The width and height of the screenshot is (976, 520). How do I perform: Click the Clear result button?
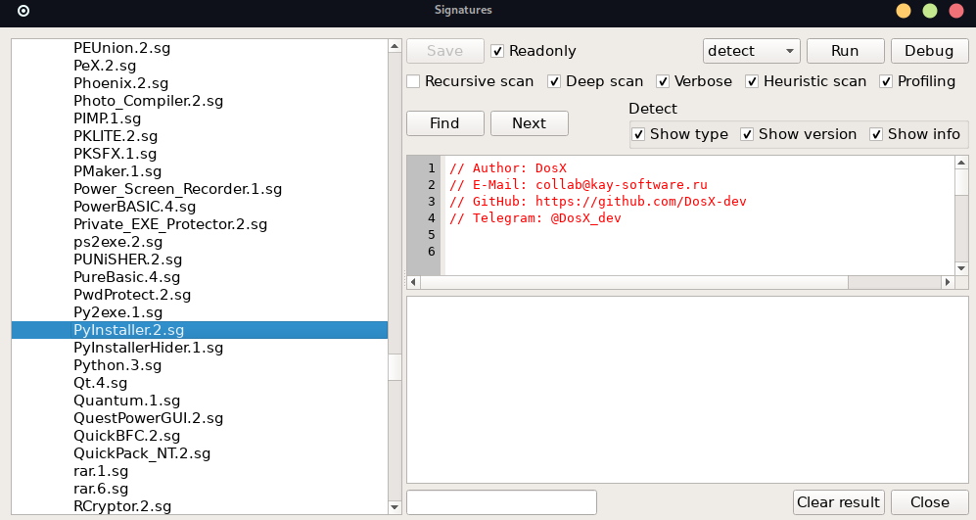click(838, 502)
